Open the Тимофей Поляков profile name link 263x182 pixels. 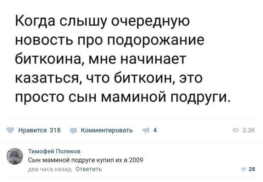point(54,152)
